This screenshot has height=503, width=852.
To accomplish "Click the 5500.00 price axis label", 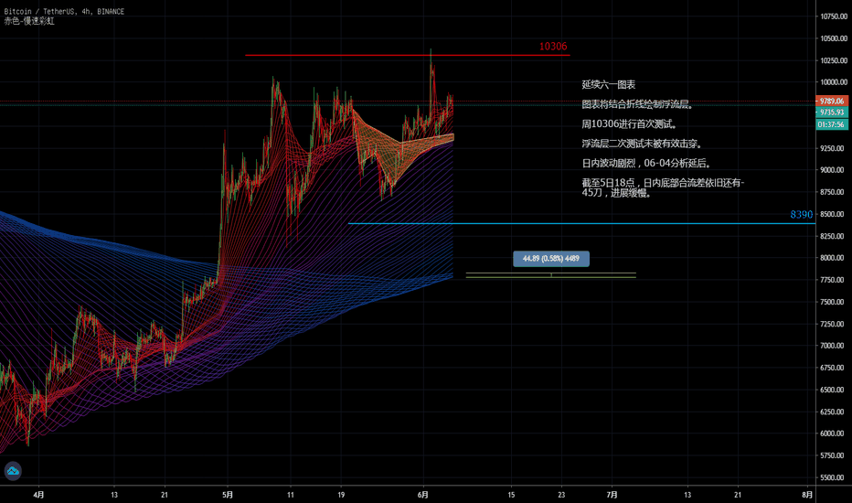I will click(x=834, y=478).
